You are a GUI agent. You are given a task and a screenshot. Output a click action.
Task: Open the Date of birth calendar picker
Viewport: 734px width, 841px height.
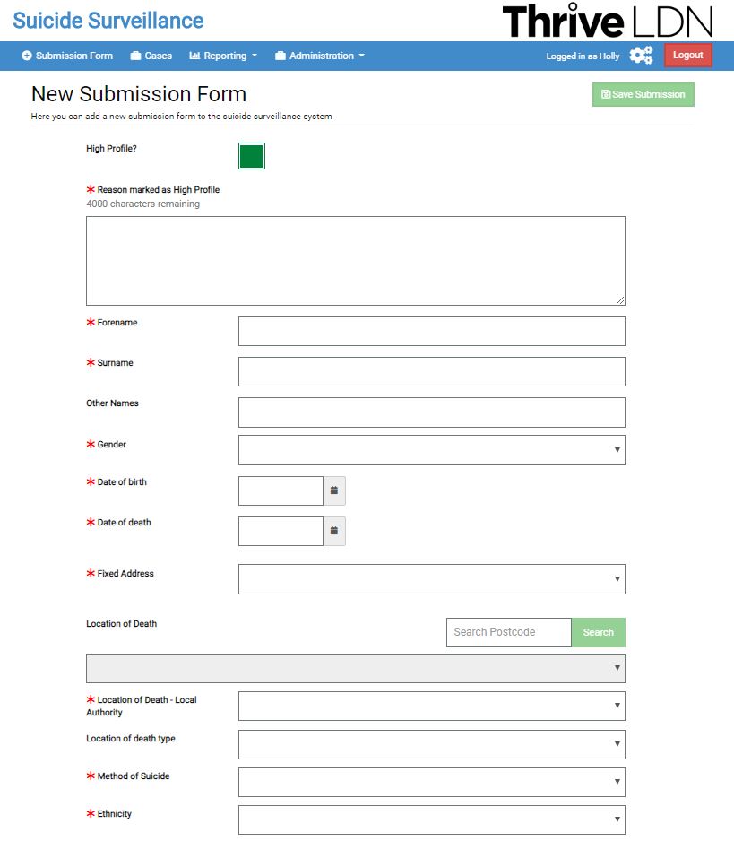[334, 490]
